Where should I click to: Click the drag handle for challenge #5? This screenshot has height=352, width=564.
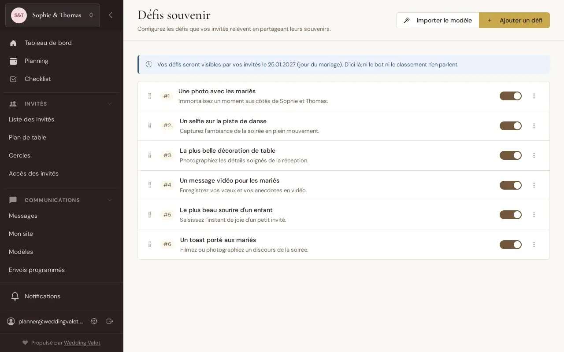[x=149, y=215]
